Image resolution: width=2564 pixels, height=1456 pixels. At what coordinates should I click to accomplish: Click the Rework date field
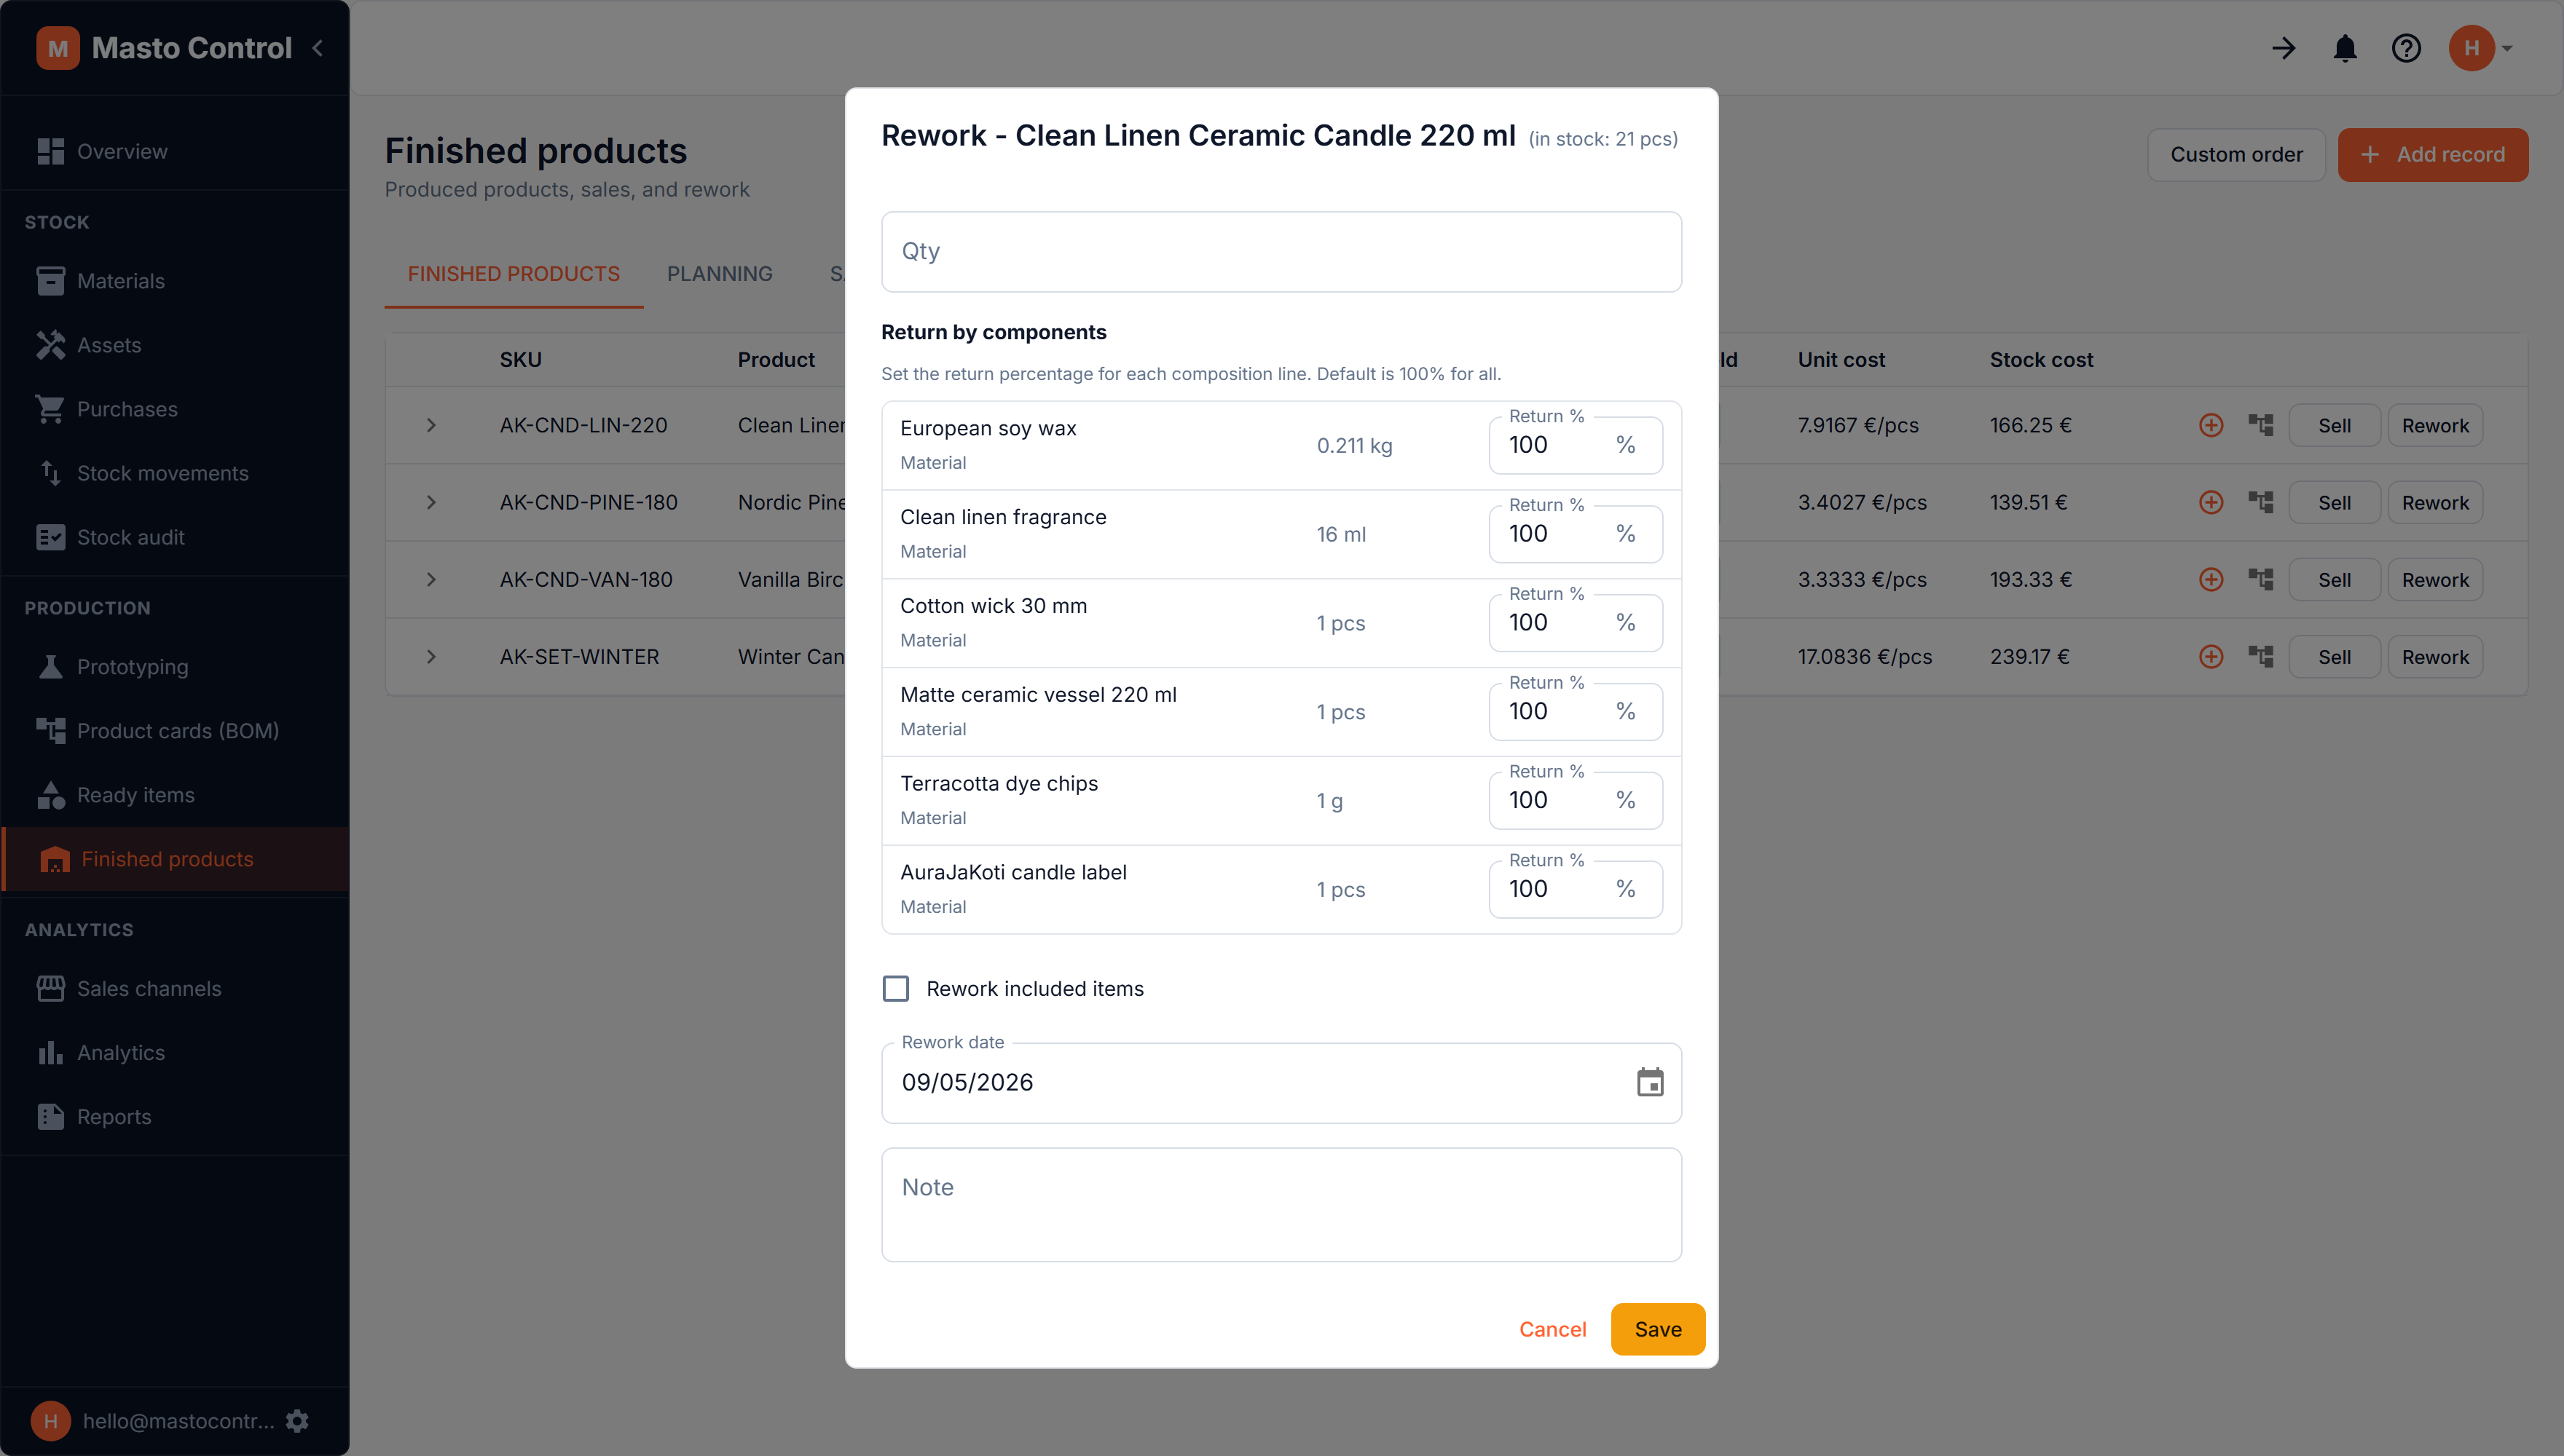[1281, 1082]
